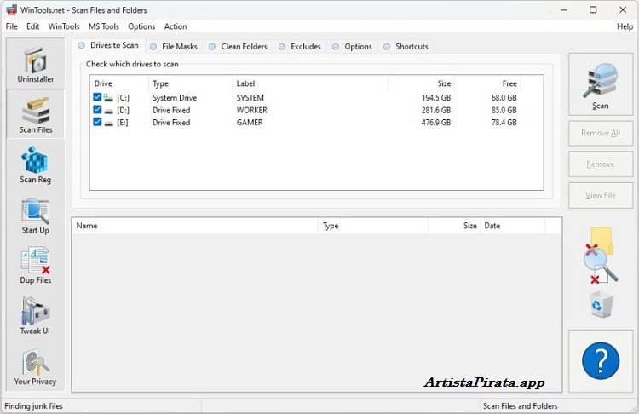Open the Help menu
639x414 pixels.
pyautogui.click(x=625, y=26)
